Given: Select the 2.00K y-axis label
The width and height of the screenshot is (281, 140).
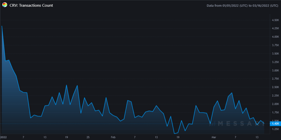Looking at the screenshot, I should [x=275, y=104].
